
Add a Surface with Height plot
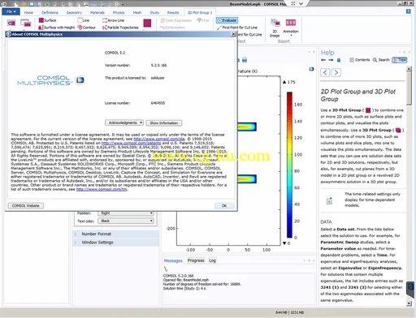(x=57, y=28)
